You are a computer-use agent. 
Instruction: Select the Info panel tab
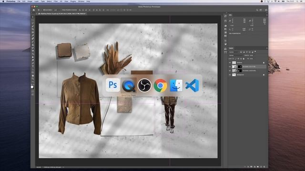(x=231, y=15)
